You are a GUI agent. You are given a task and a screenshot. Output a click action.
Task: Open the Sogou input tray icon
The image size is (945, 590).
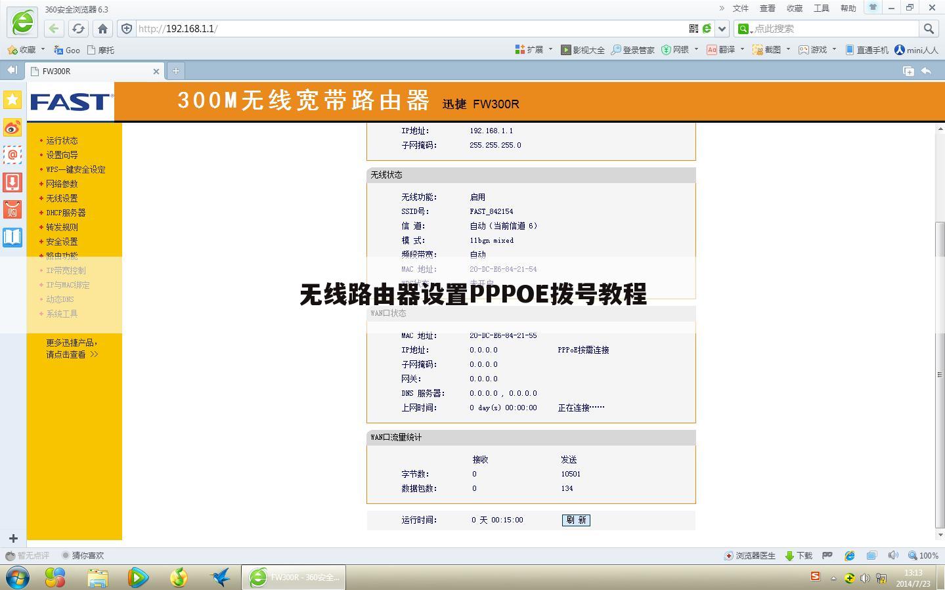(x=815, y=576)
